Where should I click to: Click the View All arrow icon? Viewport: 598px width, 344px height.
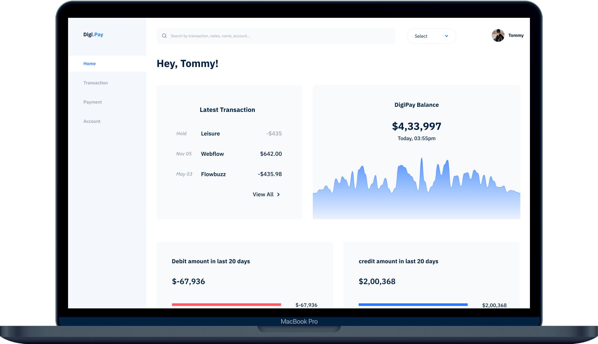(278, 195)
